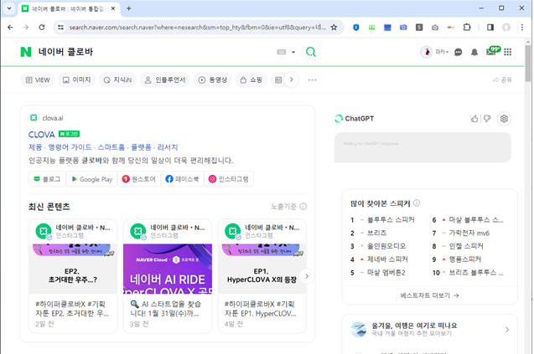Open ranked item 블루투스 스피커

tap(391, 220)
